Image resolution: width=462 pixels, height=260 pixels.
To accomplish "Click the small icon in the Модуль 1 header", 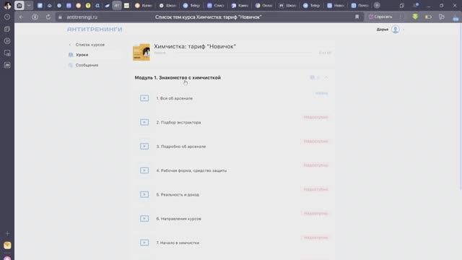I will (313, 77).
